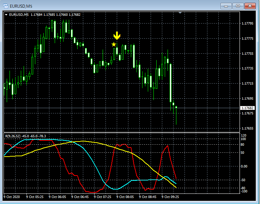Click the 1.17755 price scale label

pos(247,53)
